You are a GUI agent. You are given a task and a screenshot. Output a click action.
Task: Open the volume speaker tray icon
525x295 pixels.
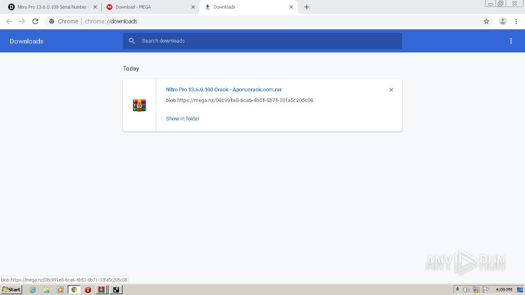[466, 290]
